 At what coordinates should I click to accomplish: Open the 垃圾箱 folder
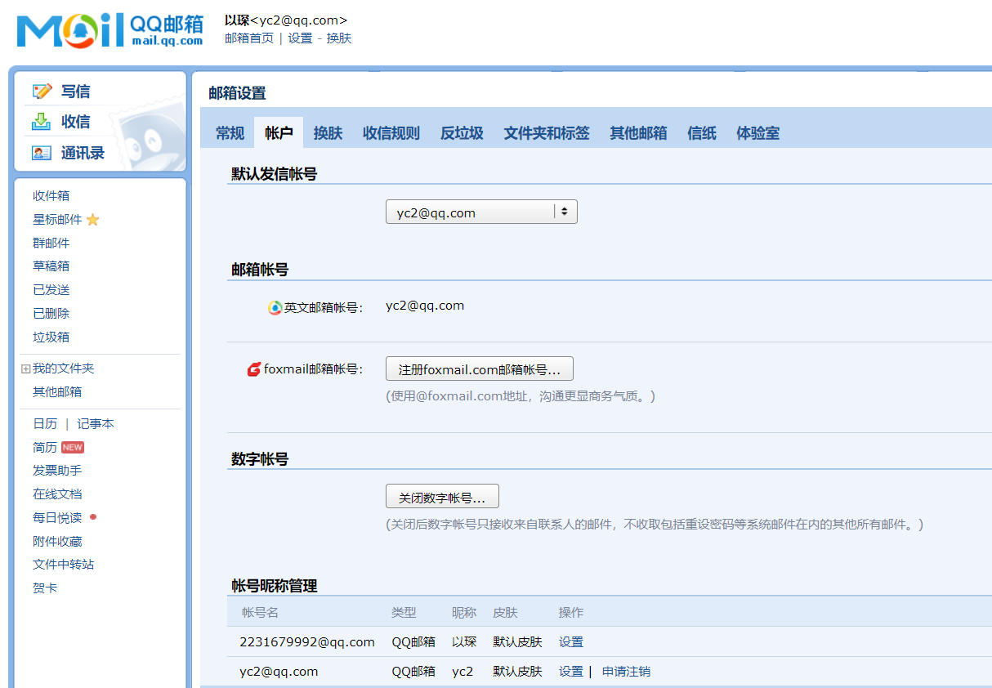[51, 337]
